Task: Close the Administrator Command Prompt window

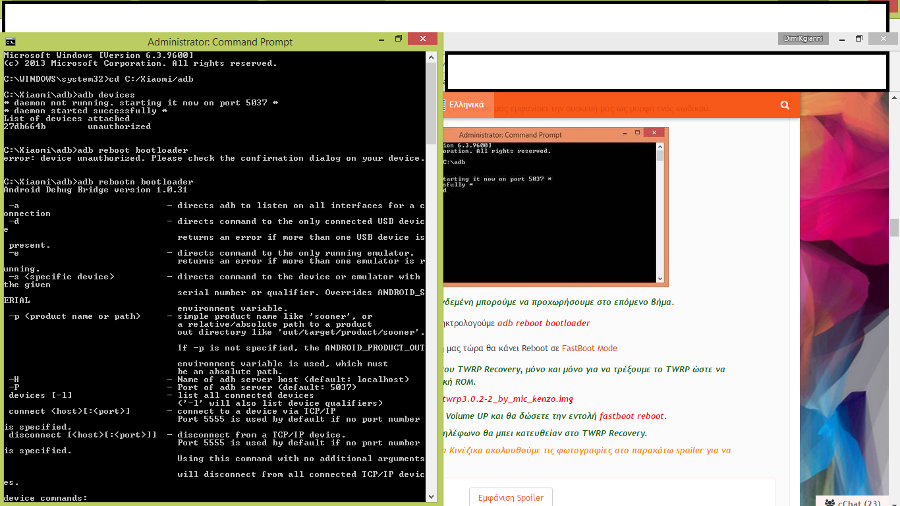Action: pos(422,40)
